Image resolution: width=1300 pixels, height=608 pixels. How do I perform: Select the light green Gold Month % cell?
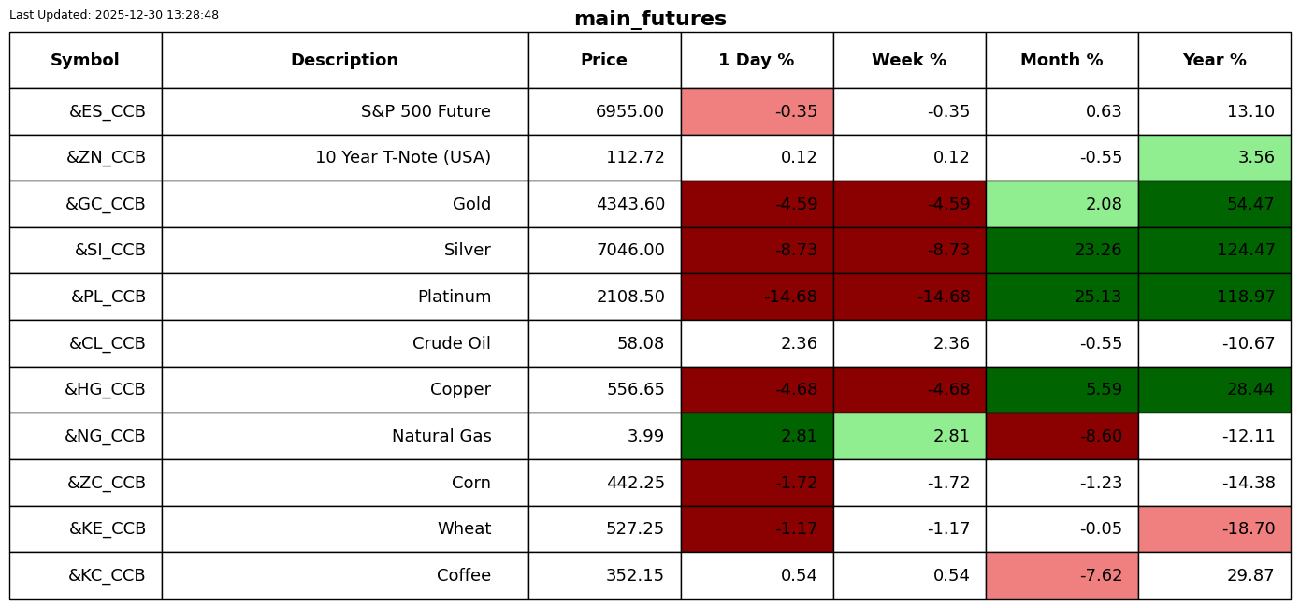click(x=1062, y=204)
